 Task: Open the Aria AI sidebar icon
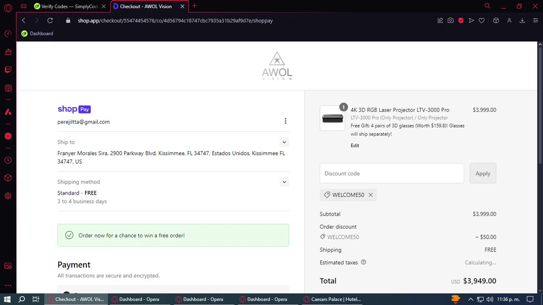coord(8,112)
